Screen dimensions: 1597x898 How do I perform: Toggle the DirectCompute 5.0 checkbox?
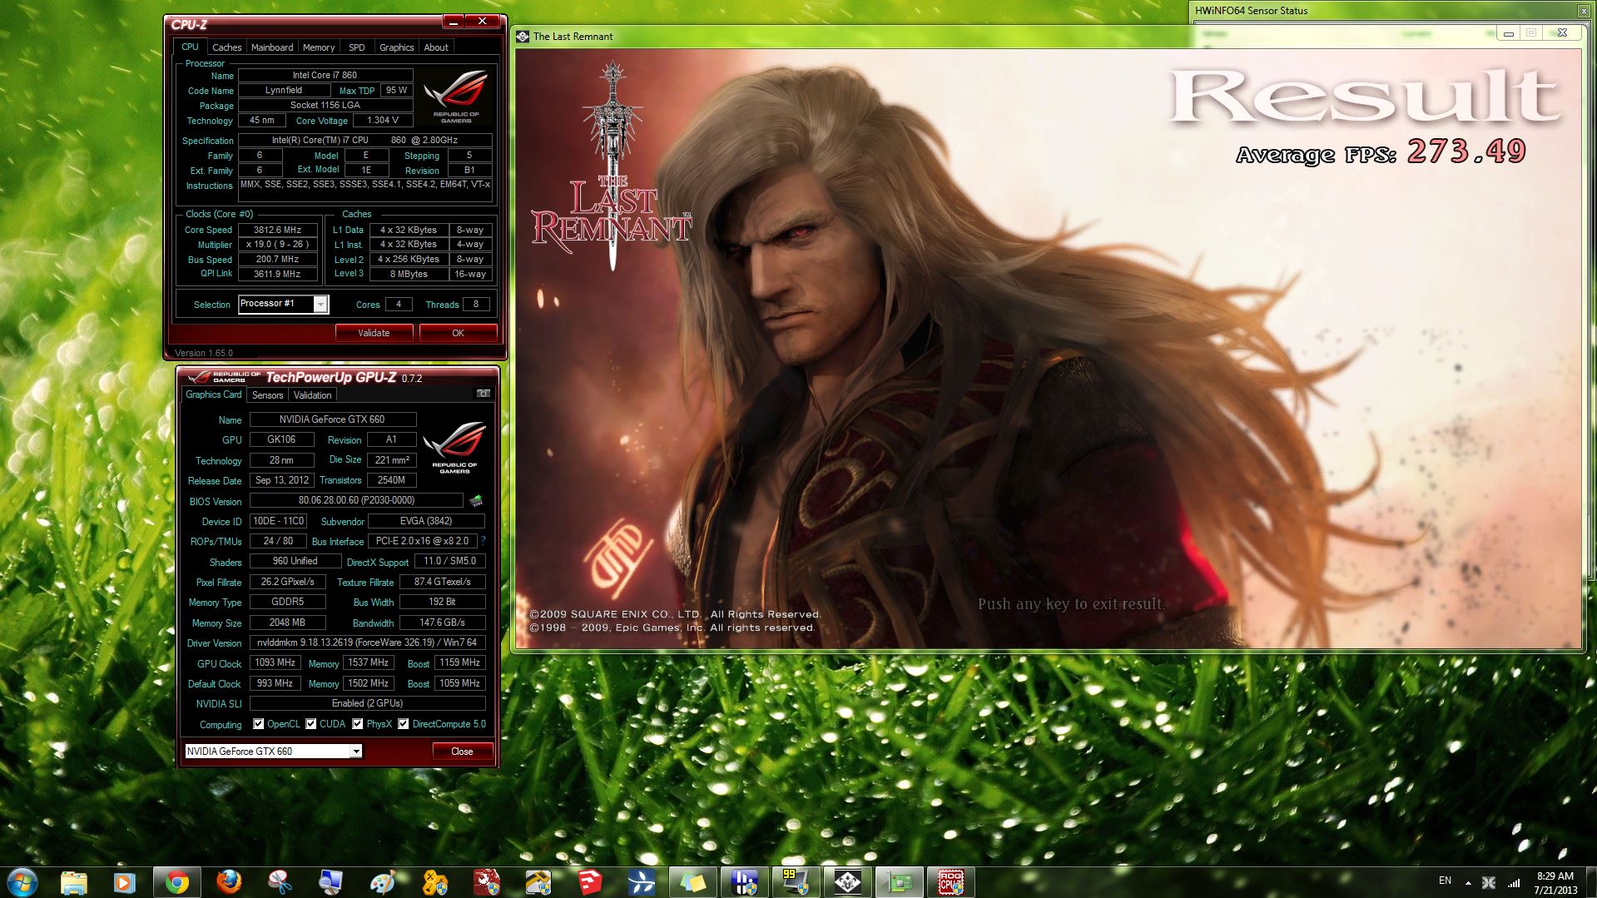tap(404, 724)
